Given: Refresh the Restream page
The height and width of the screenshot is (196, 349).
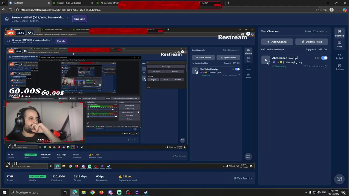Looking at the screenshot, I should (10, 10).
